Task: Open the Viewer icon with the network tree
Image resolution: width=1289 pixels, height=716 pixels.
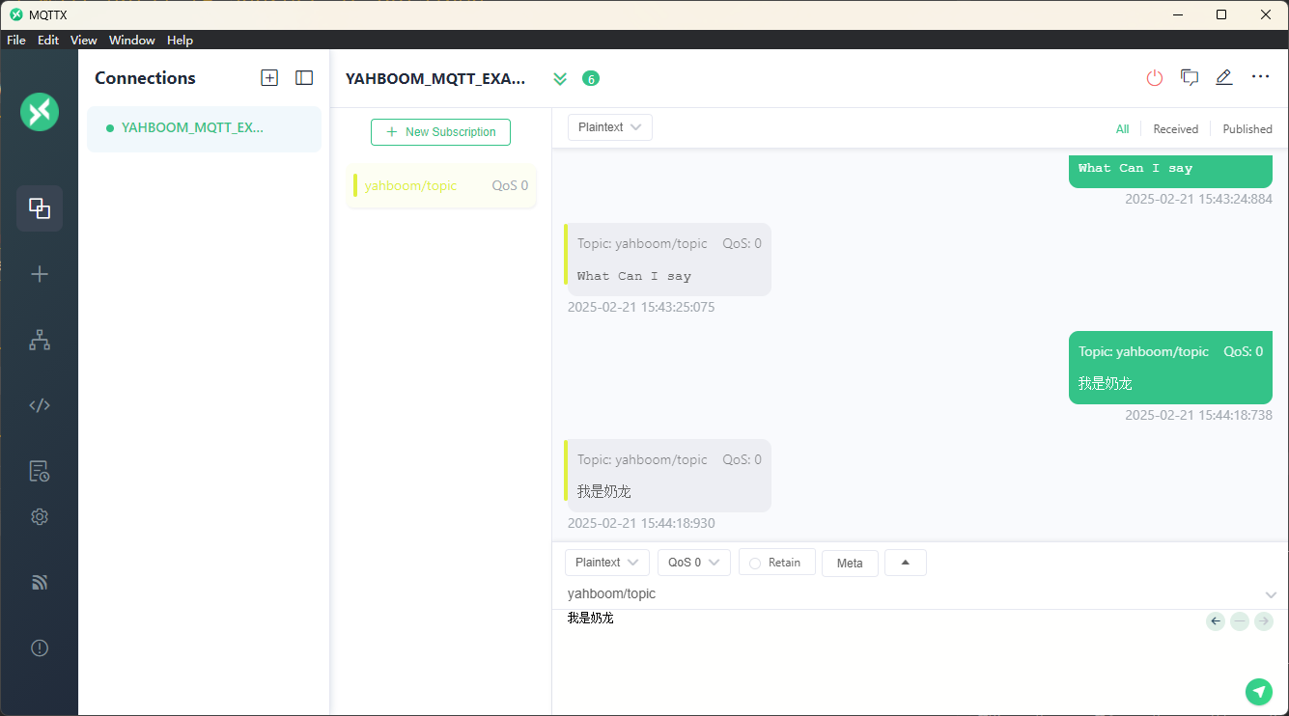Action: (x=40, y=340)
